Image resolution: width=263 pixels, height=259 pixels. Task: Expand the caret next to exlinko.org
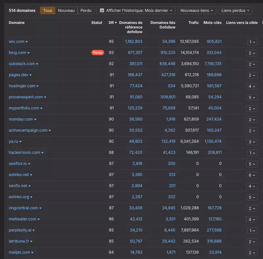click(x=31, y=197)
